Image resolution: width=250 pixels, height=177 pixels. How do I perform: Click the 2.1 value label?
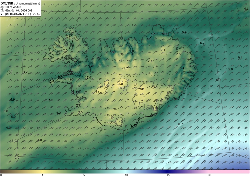pyautogui.click(x=163, y=50)
